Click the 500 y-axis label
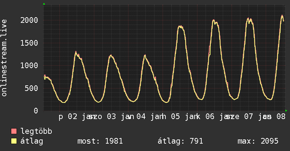This screenshot has width=290, height=151. 31,88
